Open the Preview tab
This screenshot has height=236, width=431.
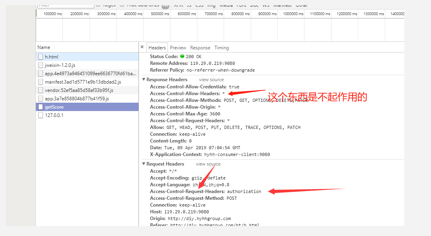click(178, 47)
